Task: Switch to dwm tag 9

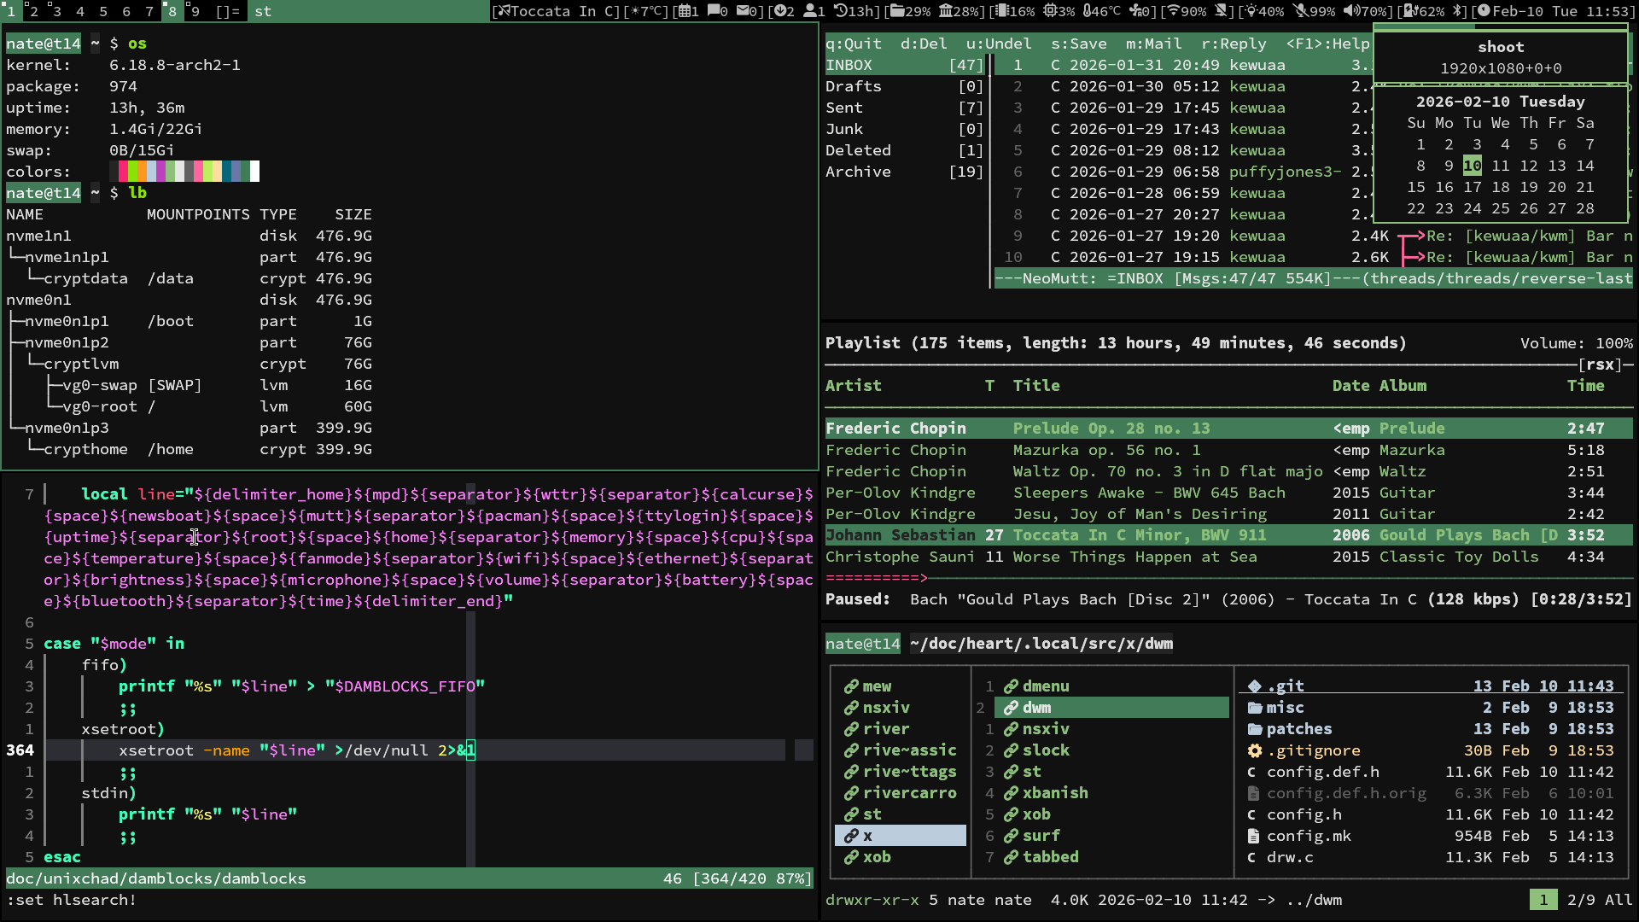Action: click(x=195, y=11)
